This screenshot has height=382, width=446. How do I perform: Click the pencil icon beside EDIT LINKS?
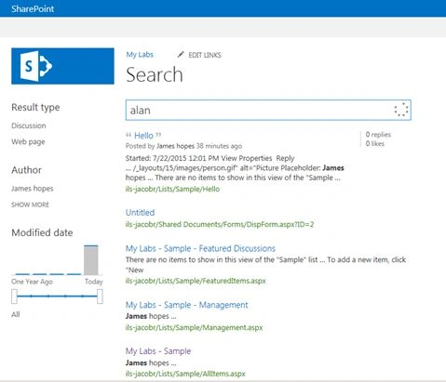[181, 55]
